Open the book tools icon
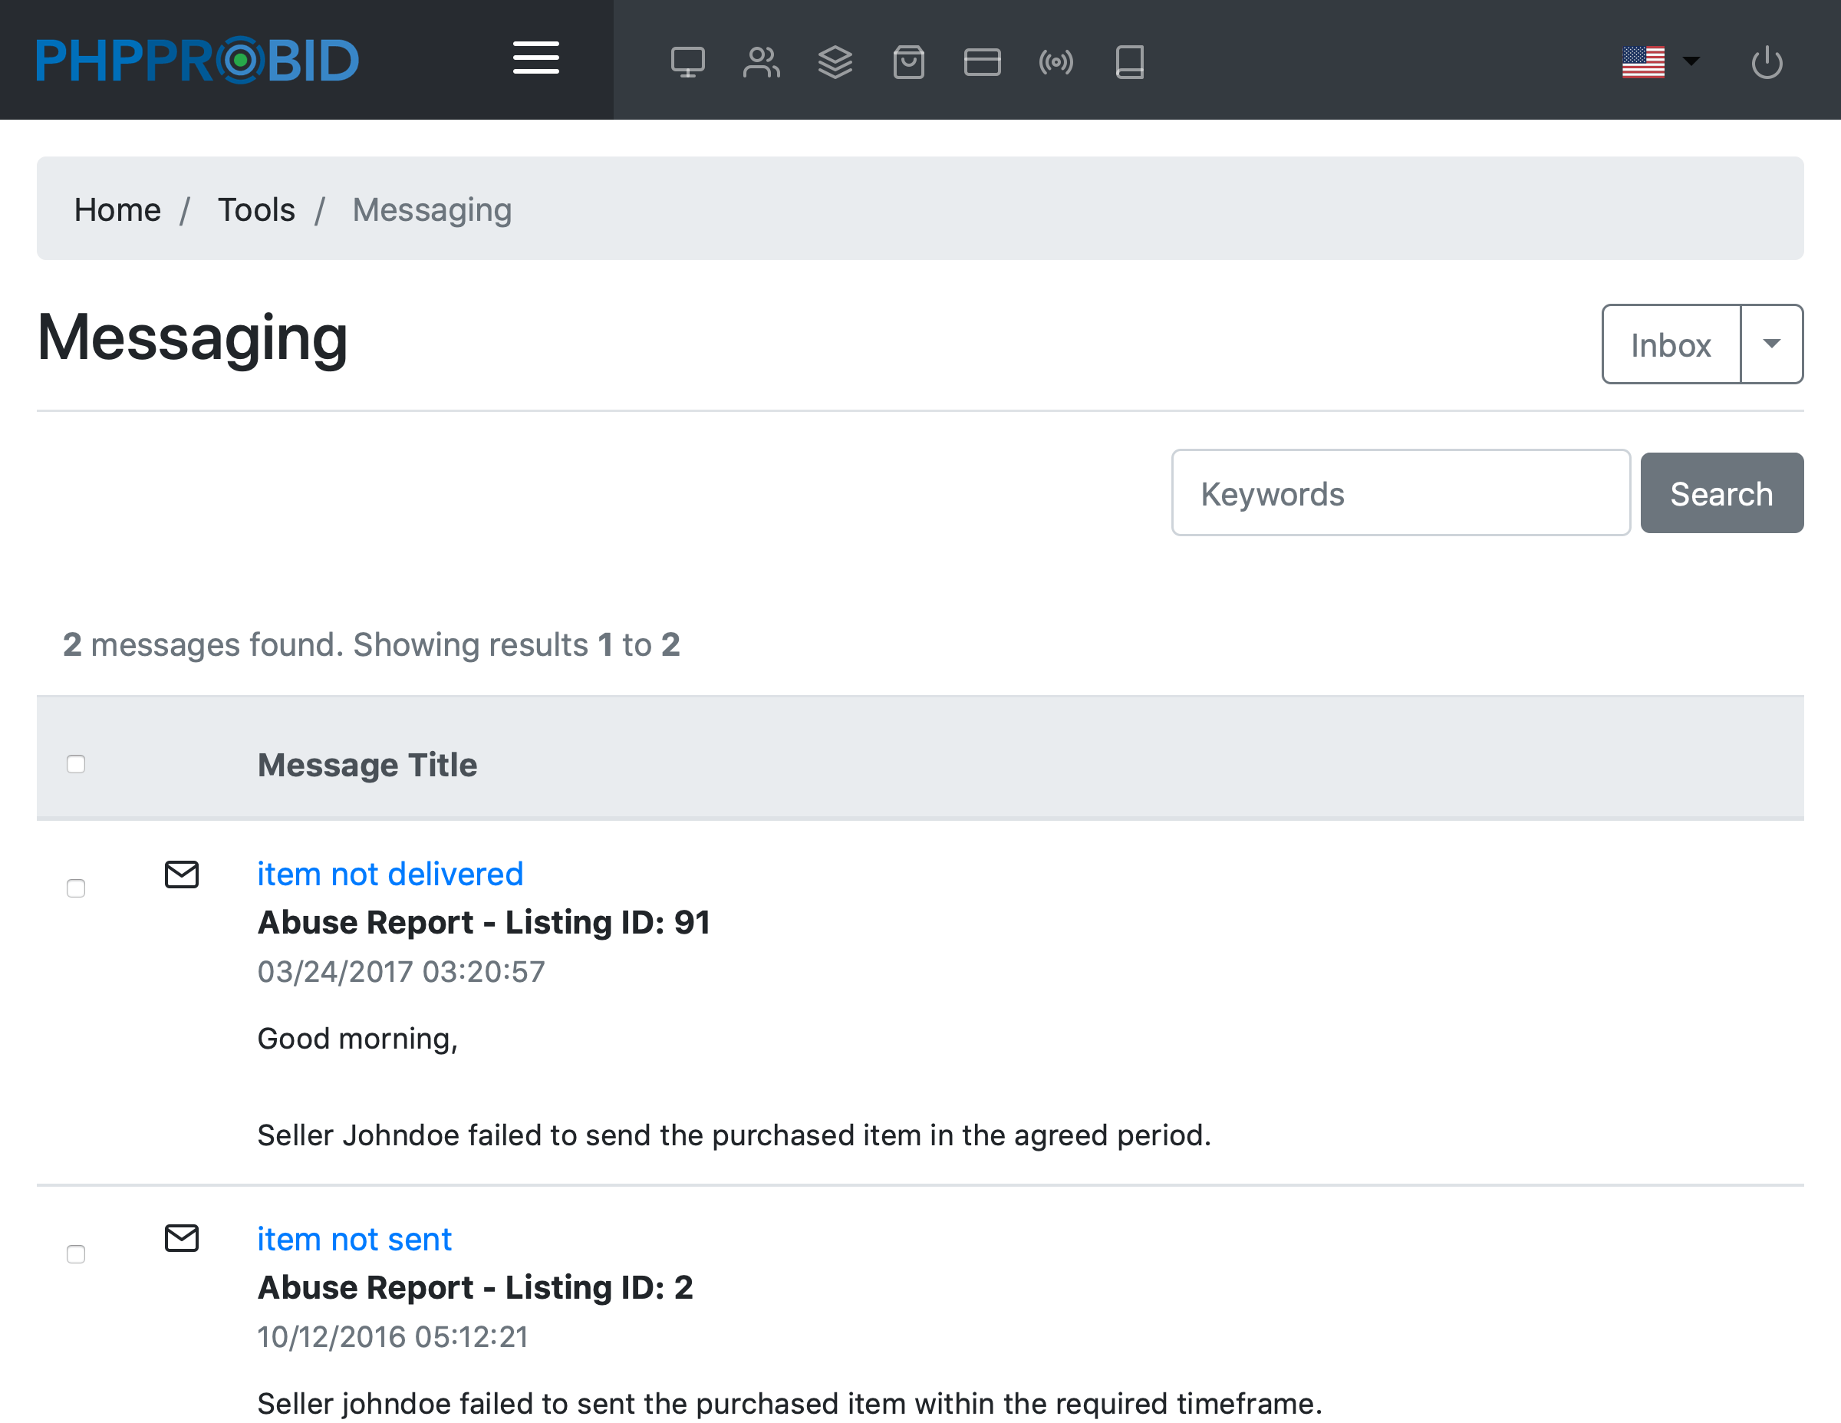 (x=1130, y=61)
